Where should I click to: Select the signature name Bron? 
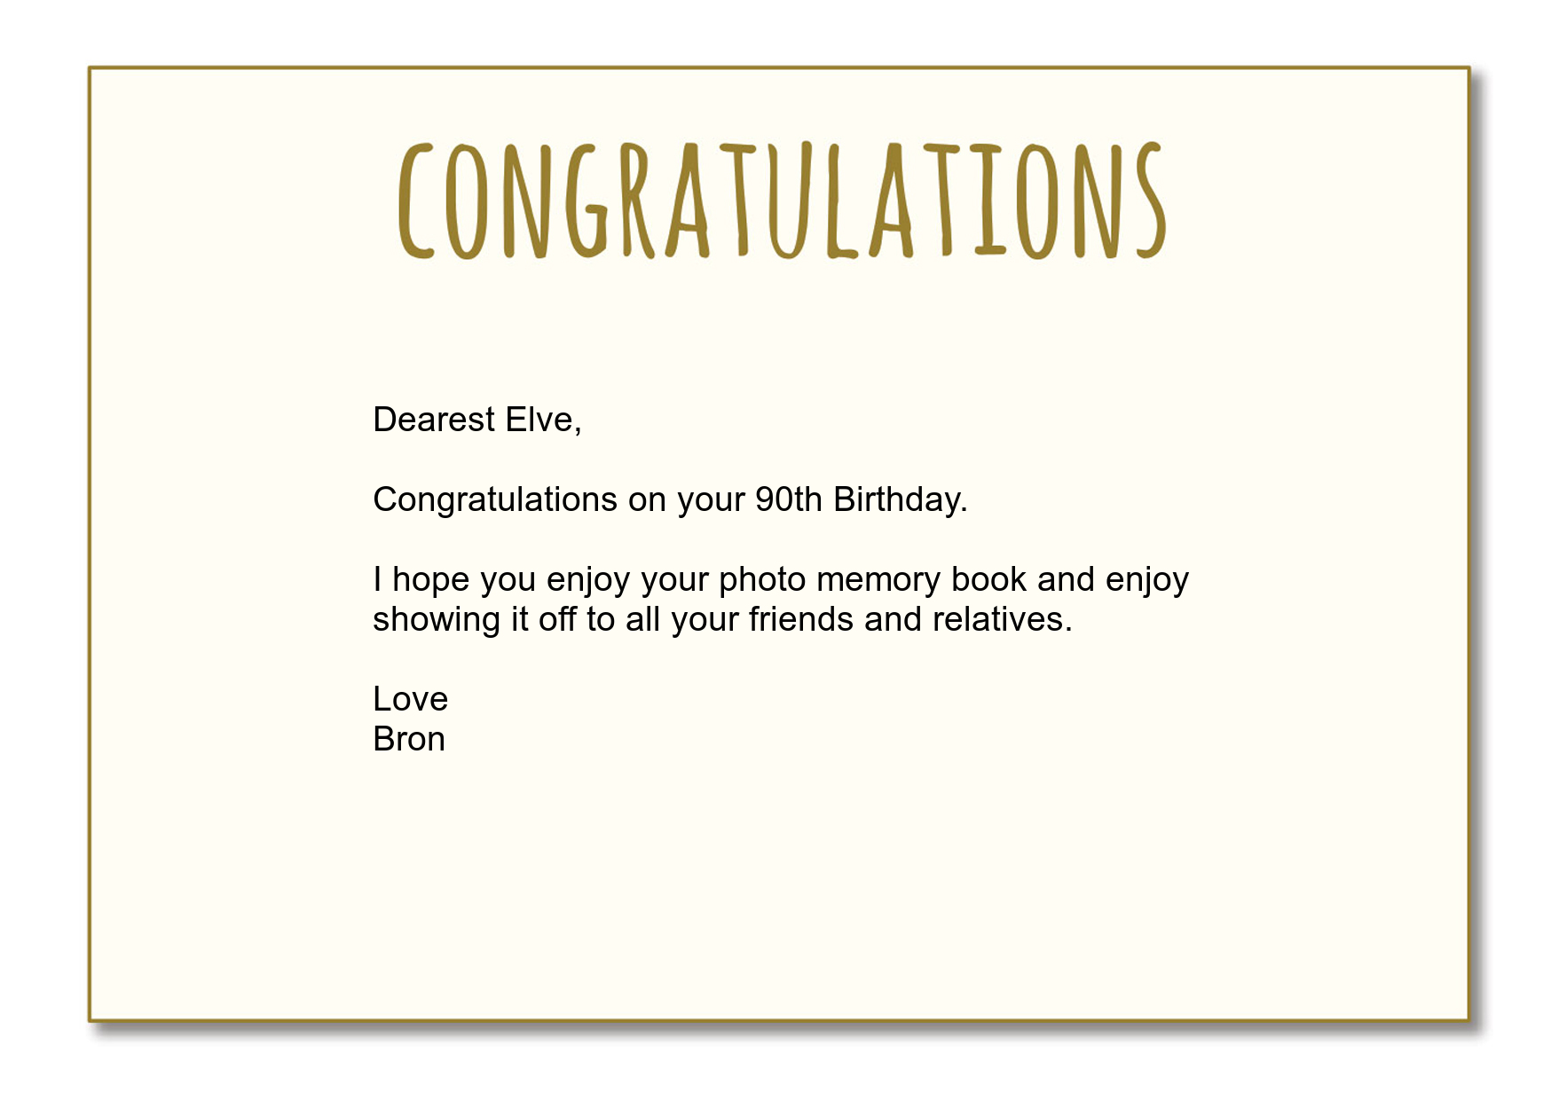coord(409,739)
